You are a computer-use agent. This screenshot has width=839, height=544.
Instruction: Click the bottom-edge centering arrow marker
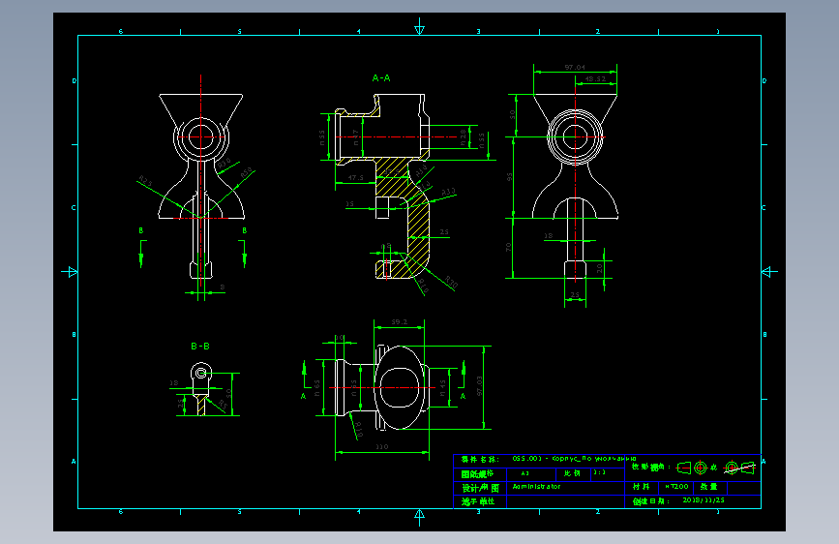[420, 517]
